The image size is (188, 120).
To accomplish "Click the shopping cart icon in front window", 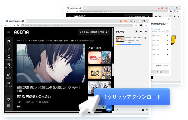I will click(121, 21).
